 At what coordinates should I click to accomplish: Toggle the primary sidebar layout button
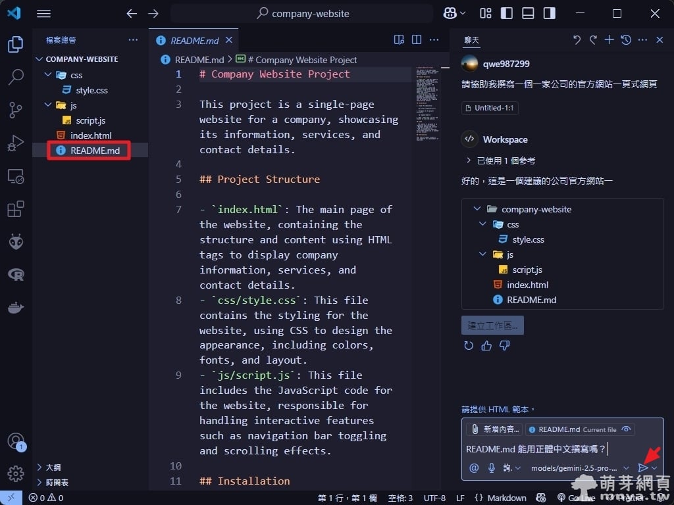(x=507, y=13)
